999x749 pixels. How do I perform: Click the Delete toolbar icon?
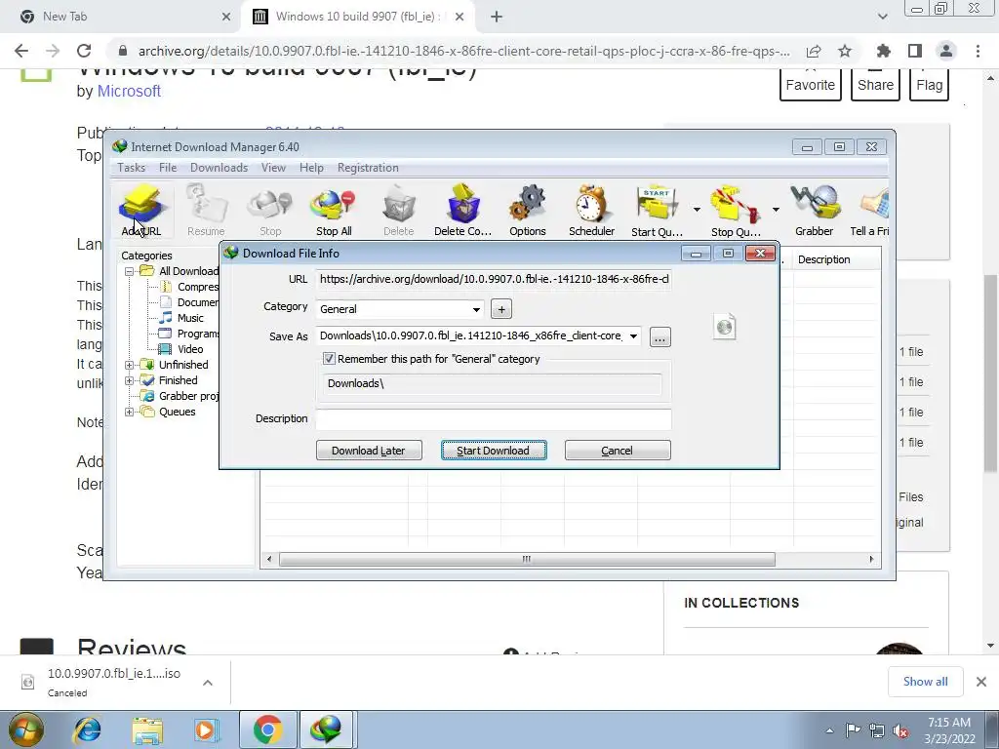[399, 211]
